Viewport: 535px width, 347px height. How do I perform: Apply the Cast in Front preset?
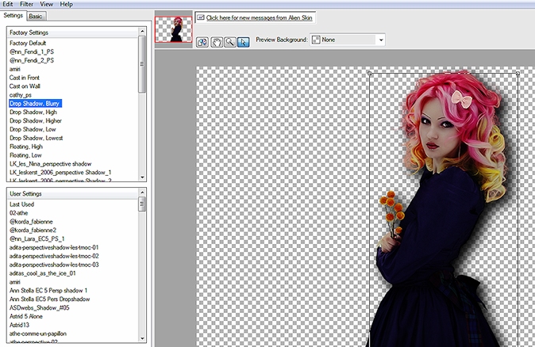(25, 78)
